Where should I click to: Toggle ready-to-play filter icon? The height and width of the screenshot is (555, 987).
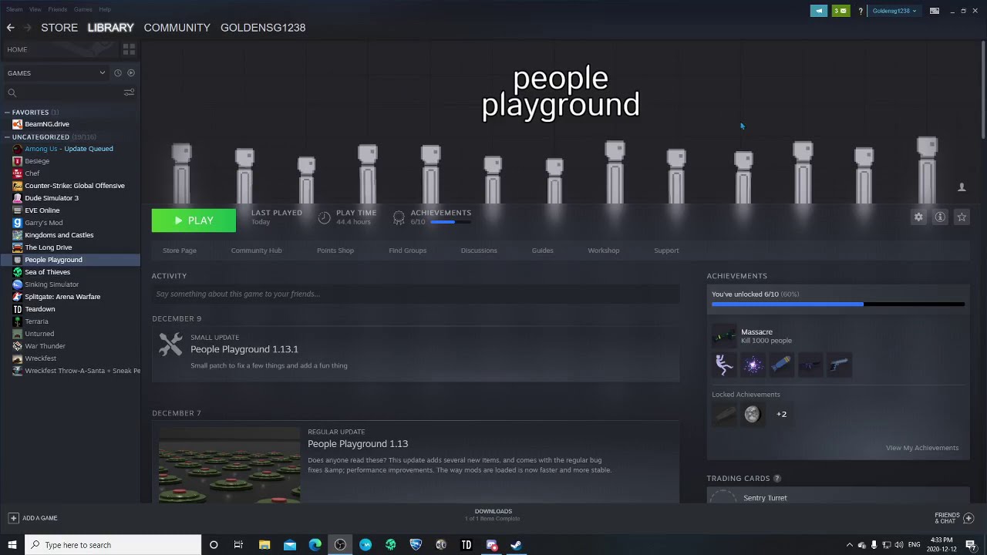point(131,72)
